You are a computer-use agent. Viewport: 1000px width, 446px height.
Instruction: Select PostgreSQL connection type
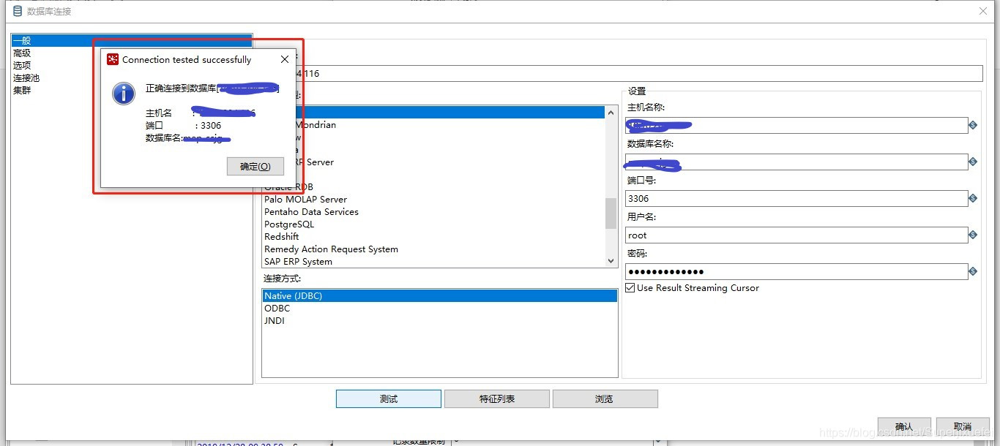[x=289, y=224]
